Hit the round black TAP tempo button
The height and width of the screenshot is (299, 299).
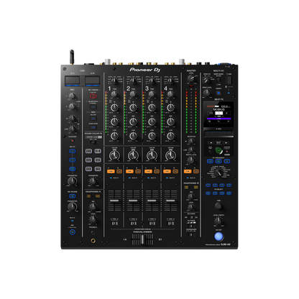[218, 206]
